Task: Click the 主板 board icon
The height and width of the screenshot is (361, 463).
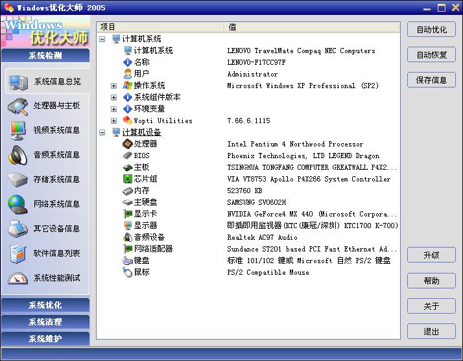Action: (x=128, y=167)
